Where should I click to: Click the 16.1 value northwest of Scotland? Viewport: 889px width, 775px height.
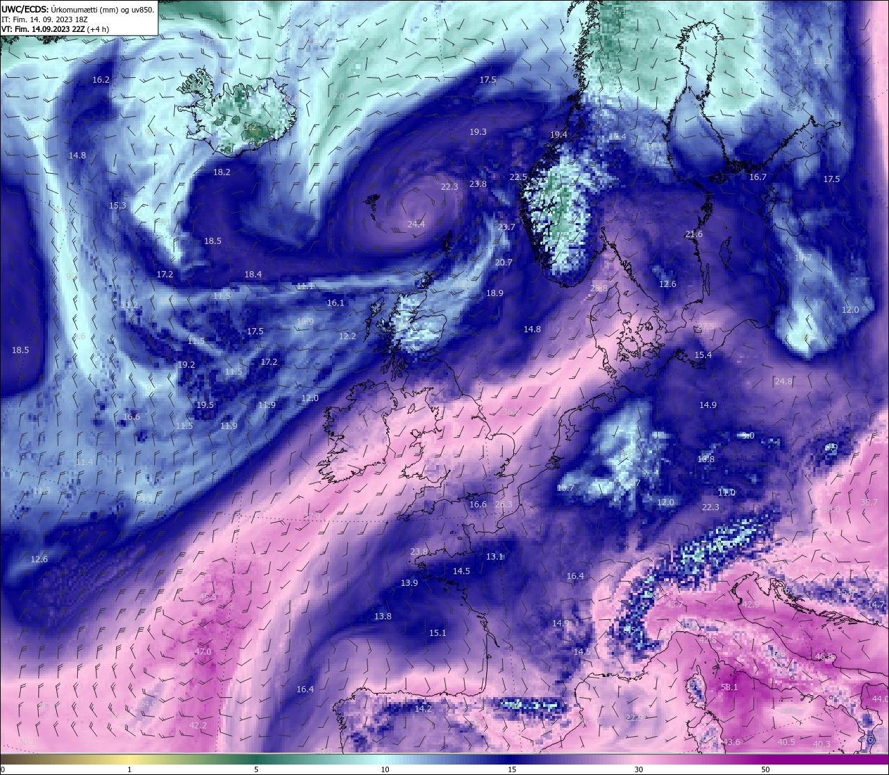(335, 303)
